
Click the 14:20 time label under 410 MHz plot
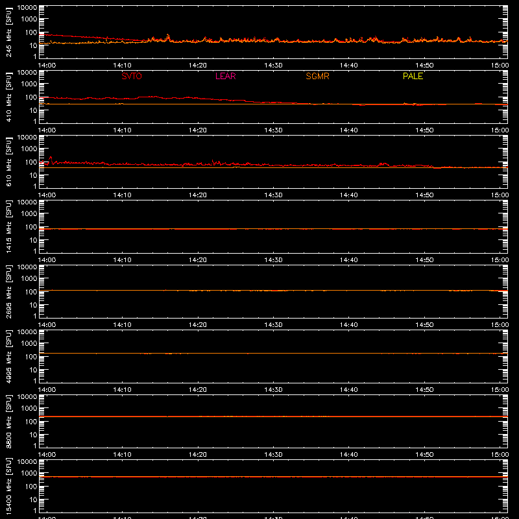198,130
